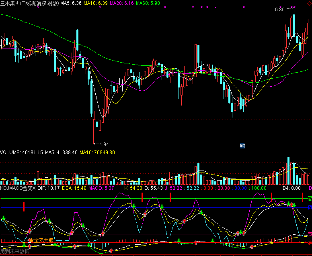
Task: Click the blue :80.00 level value
Action: (x=240, y=188)
